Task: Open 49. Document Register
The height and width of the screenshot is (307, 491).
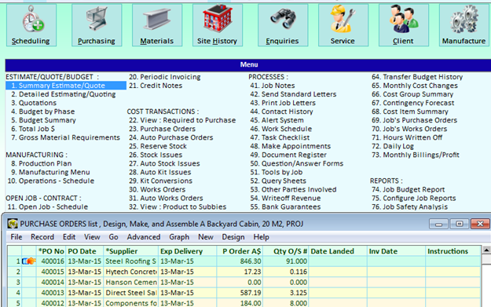Action: [x=288, y=155]
